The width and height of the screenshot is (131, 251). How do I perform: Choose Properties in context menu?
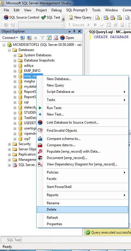(x=82, y=224)
